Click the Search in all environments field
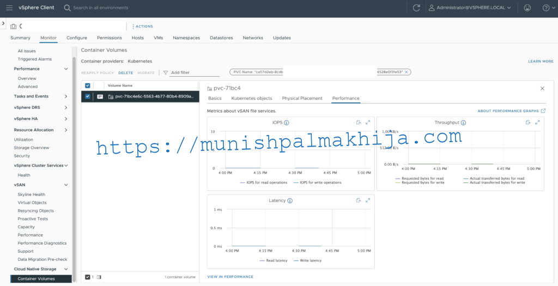Viewport: 558px width, 286px height. [101, 8]
